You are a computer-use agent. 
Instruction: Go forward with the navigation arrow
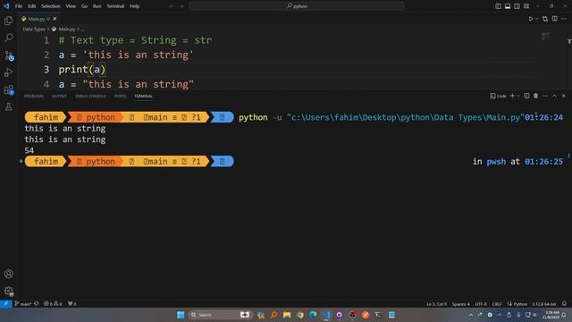pyautogui.click(x=181, y=6)
